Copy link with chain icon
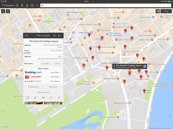Image resolution: width=173 pixels, height=129 pixels. (59, 98)
